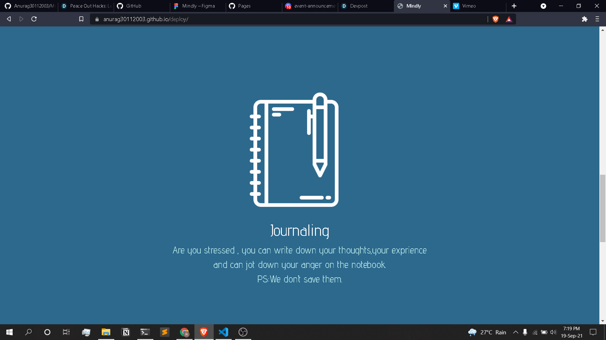Switch to the Mindly – Figma tab

pos(198,6)
